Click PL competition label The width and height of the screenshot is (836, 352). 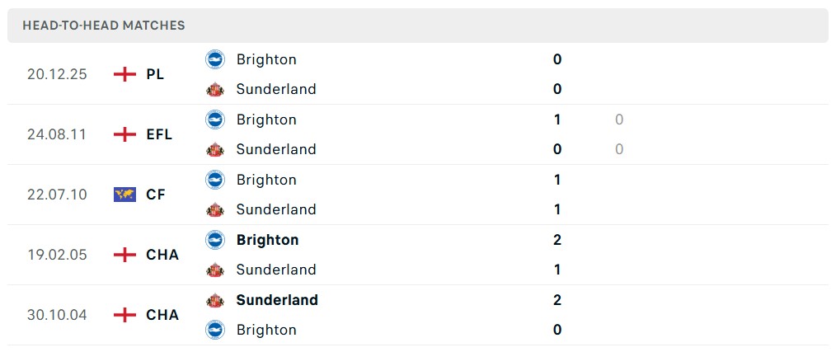pos(155,74)
